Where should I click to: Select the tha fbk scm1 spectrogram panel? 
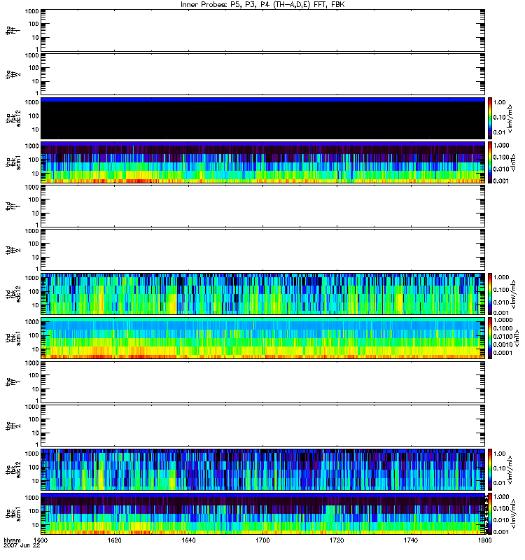coord(263,162)
